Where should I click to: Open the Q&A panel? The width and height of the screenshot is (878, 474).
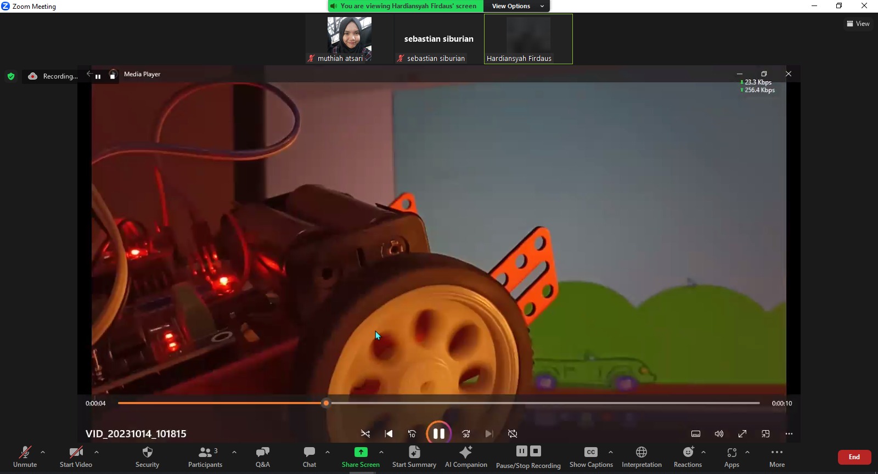263,457
